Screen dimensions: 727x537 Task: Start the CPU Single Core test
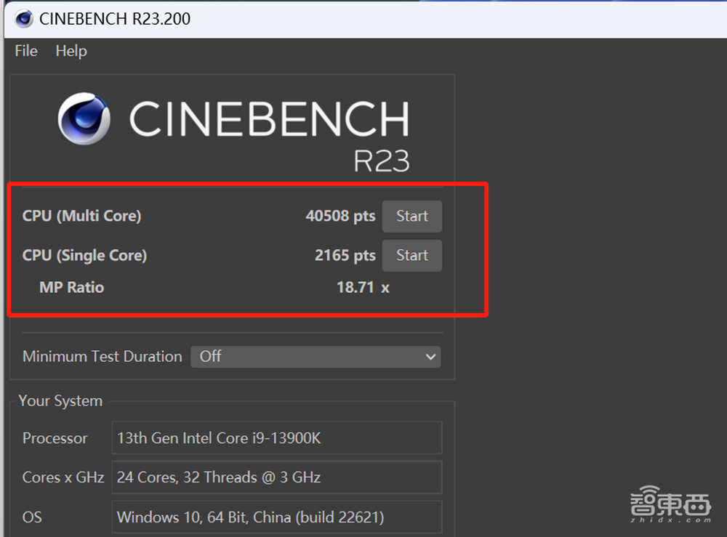(x=411, y=255)
